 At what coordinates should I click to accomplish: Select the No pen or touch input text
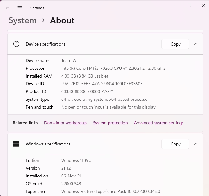click(108, 107)
